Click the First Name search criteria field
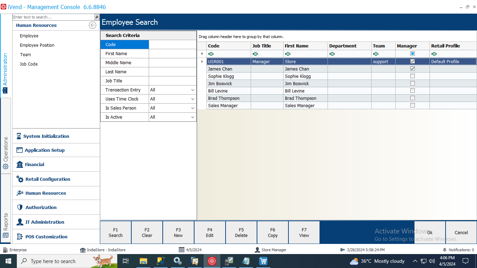 point(173,54)
